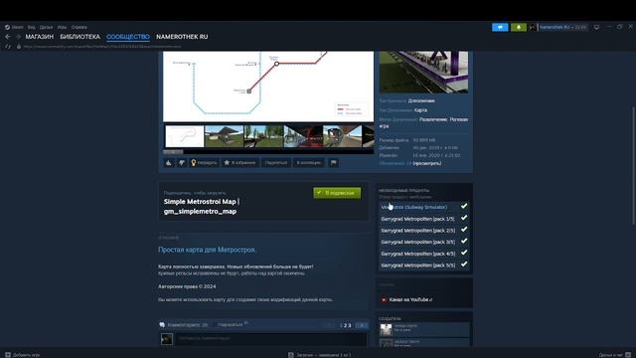The width and height of the screenshot is (636, 358).
Task: Select the metro scheme map thumbnail
Action: click(x=185, y=136)
